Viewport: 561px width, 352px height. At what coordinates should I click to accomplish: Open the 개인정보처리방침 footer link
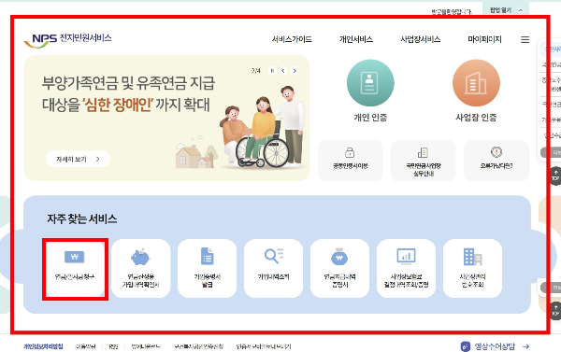(x=43, y=346)
